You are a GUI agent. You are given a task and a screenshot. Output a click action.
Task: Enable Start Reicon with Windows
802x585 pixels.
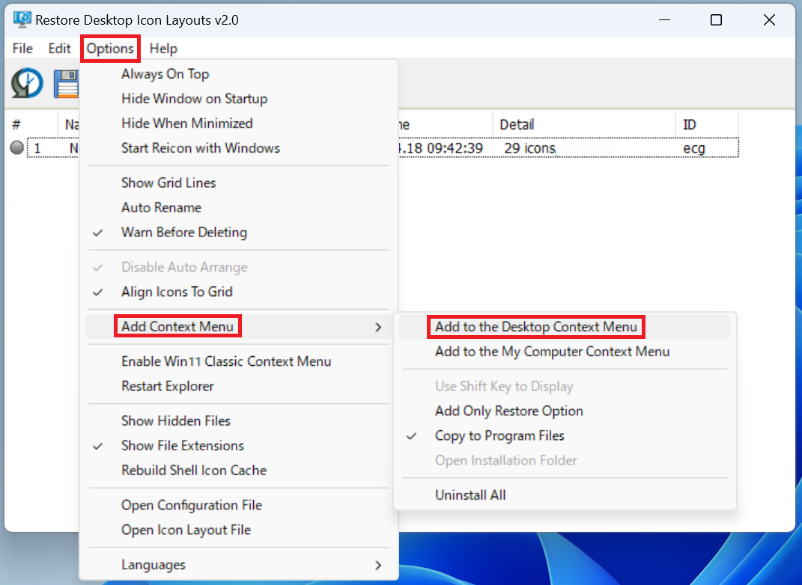click(239, 148)
